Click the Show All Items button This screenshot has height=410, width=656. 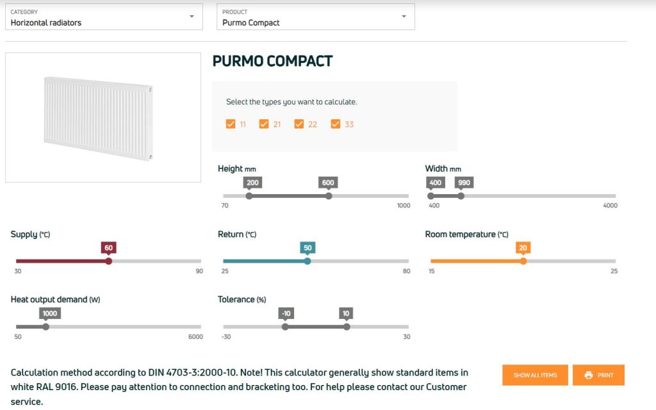click(535, 375)
